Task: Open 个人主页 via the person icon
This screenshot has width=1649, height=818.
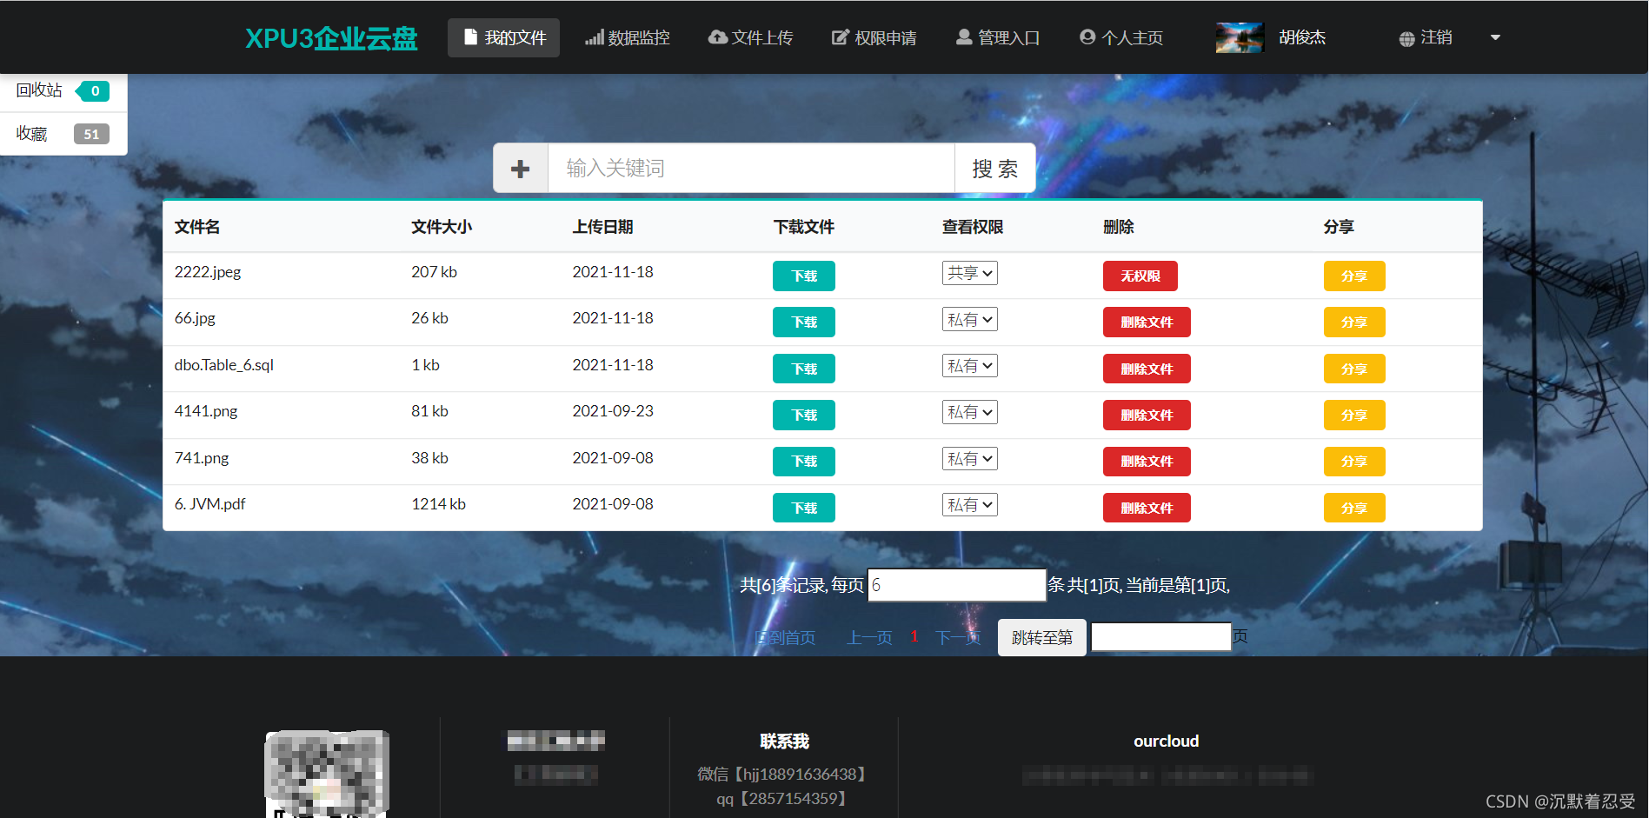Action: click(1087, 37)
